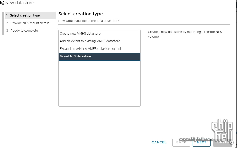Click the 'How would you like' question text
Image resolution: width=237 pixels, height=148 pixels.
89,21
